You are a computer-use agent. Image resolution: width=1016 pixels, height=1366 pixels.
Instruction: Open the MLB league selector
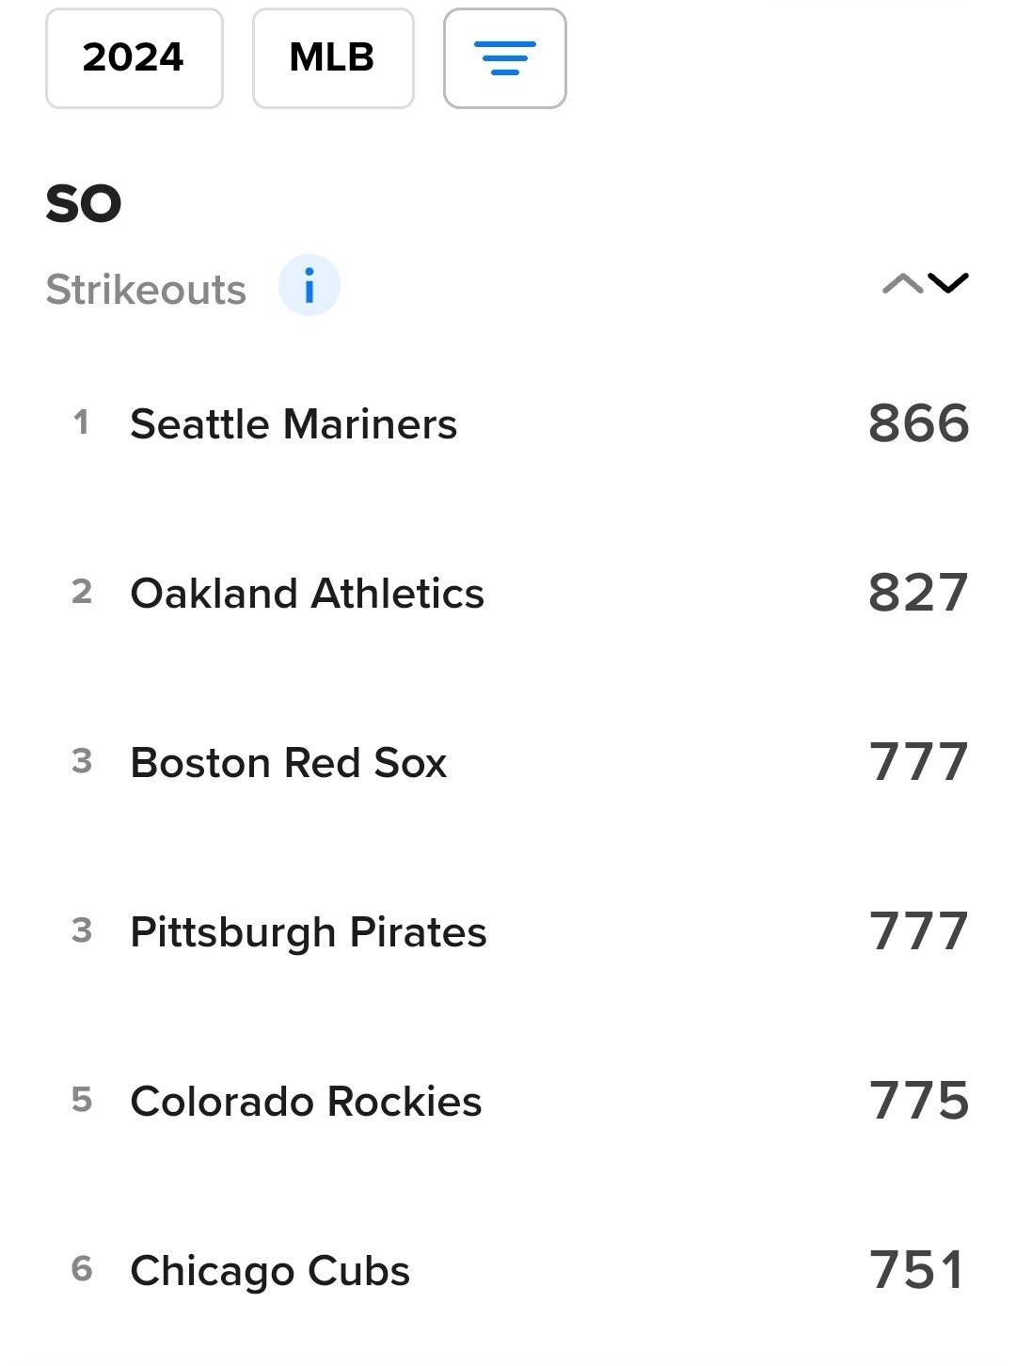pos(332,58)
